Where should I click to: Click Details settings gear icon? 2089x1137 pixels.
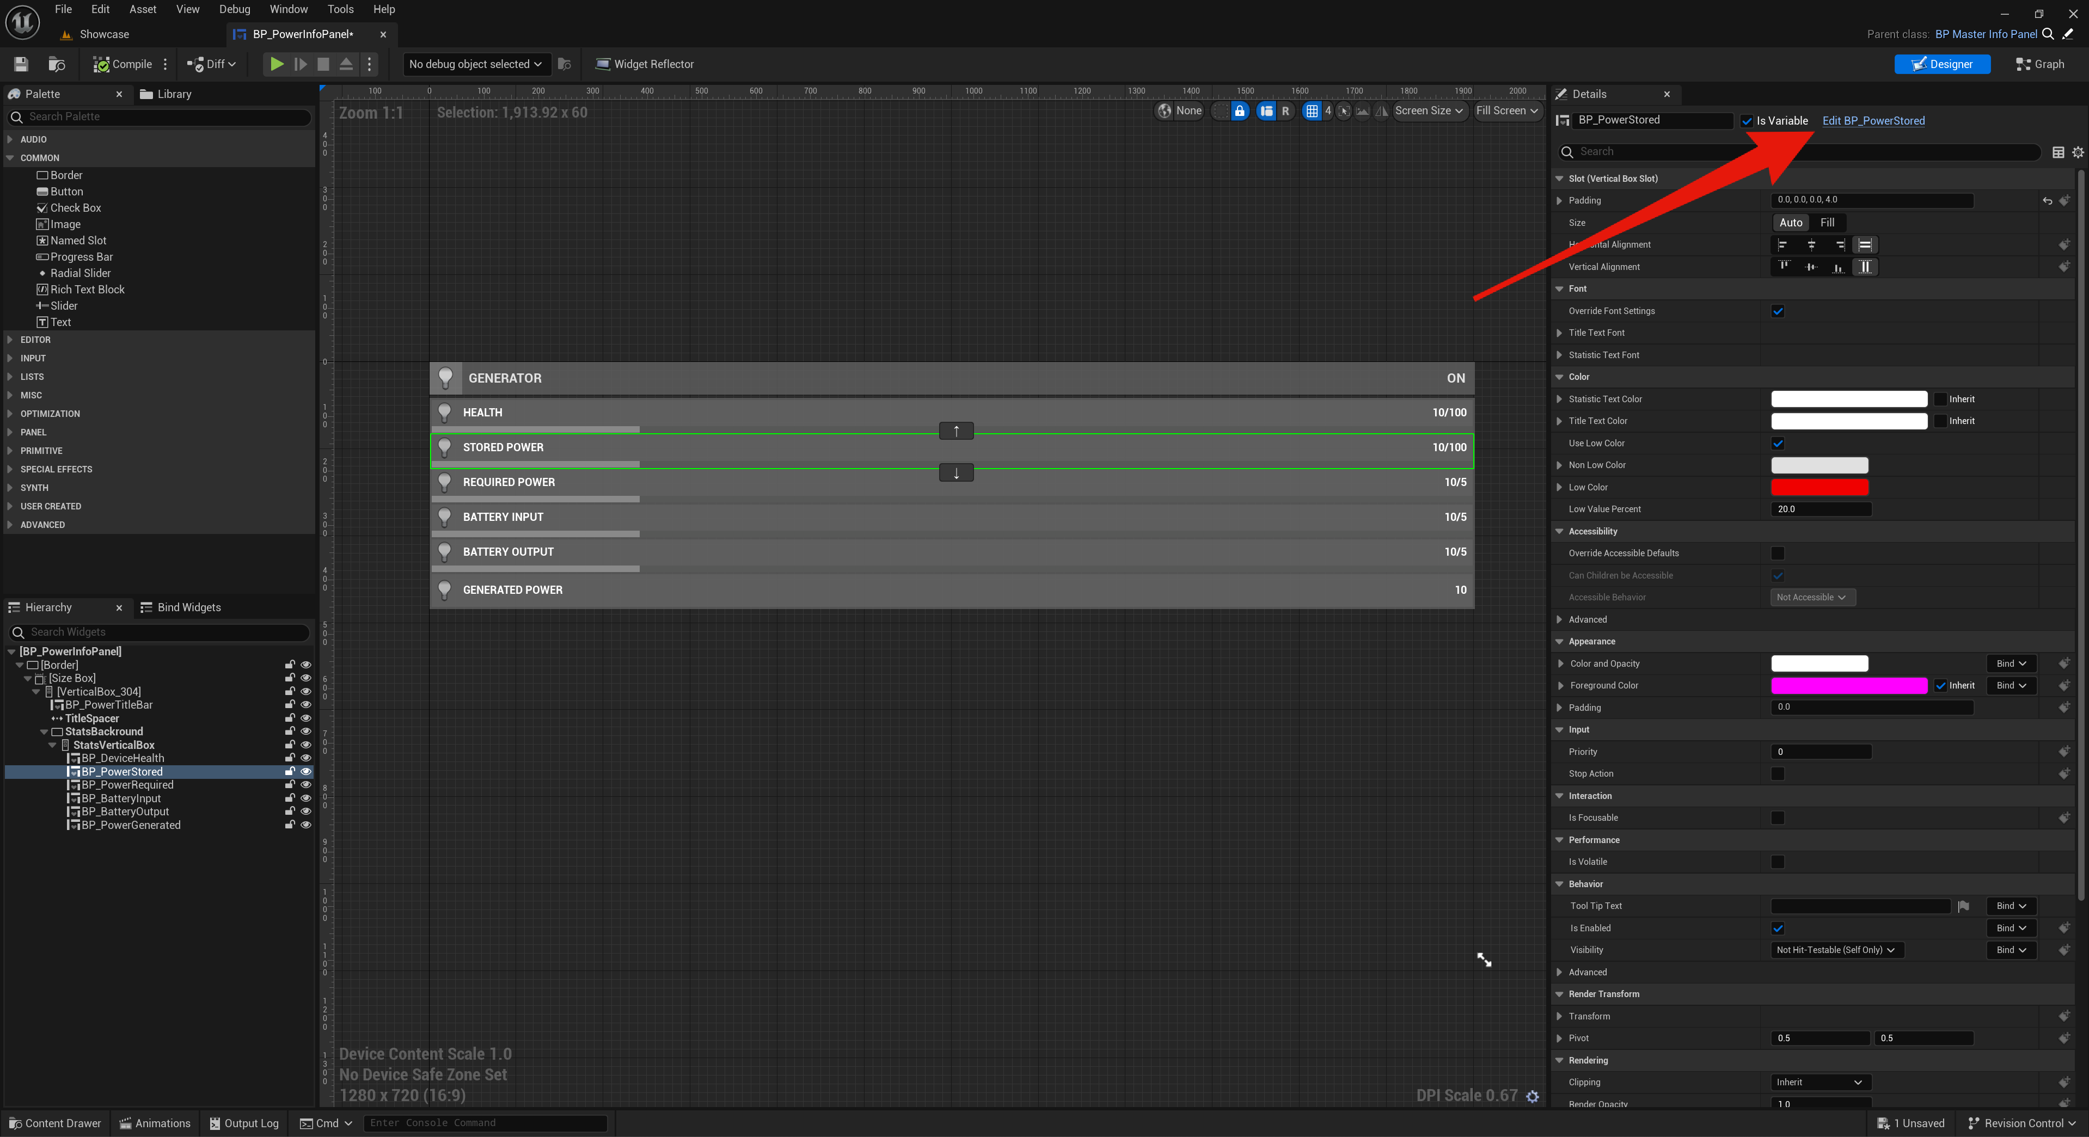pos(2078,152)
